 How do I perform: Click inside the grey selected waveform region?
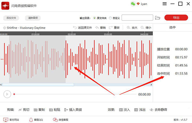[37, 59]
